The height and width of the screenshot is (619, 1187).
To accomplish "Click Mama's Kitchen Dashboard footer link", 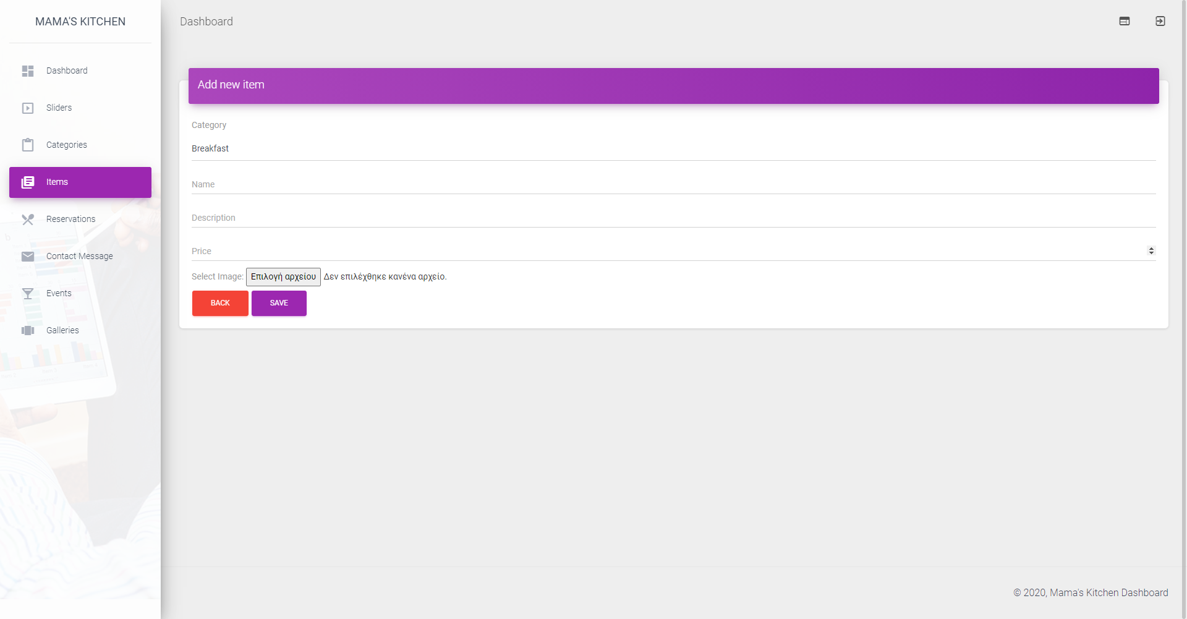I will (x=1109, y=592).
